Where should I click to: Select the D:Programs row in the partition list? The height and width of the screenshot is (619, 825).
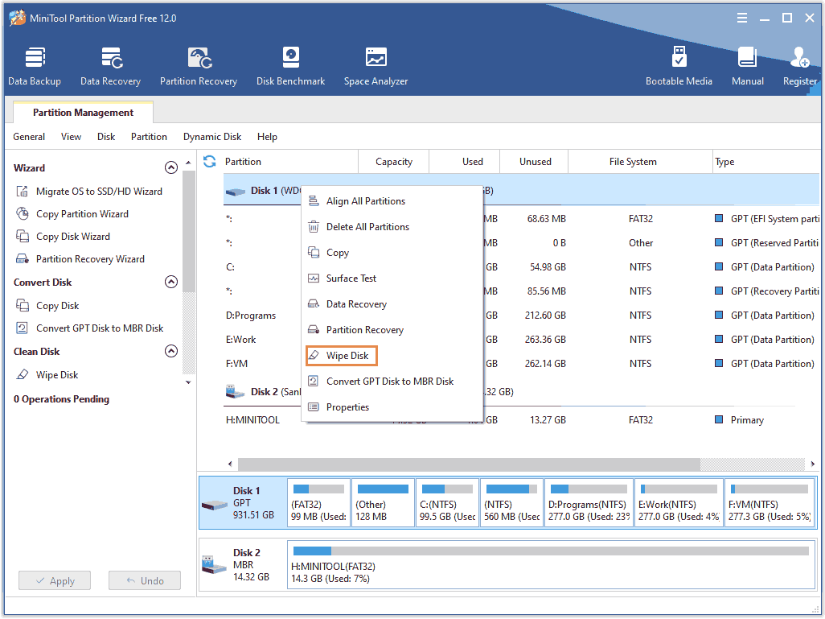(522, 316)
